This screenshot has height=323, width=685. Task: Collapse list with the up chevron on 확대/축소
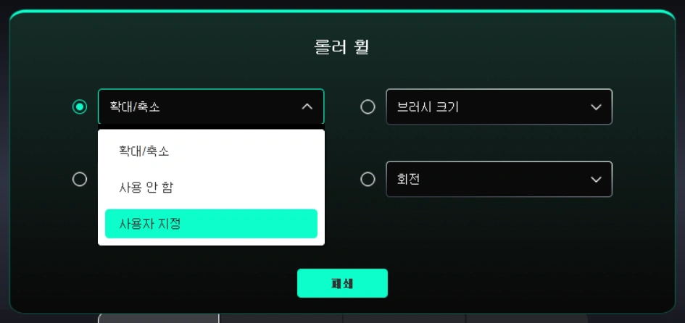307,107
